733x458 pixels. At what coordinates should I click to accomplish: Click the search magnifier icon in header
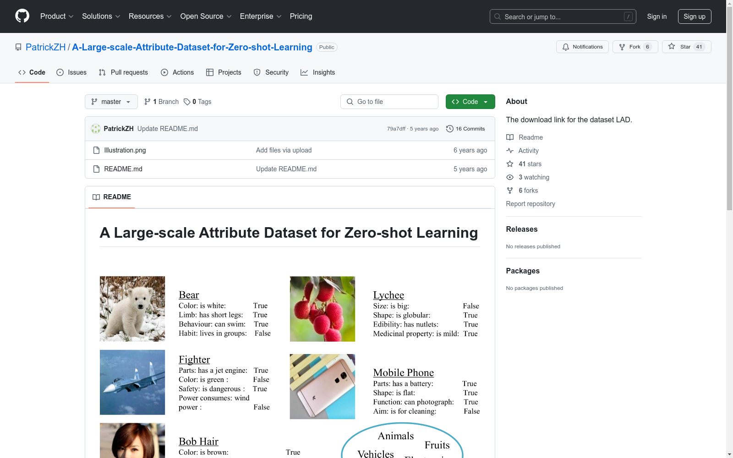[x=498, y=16]
